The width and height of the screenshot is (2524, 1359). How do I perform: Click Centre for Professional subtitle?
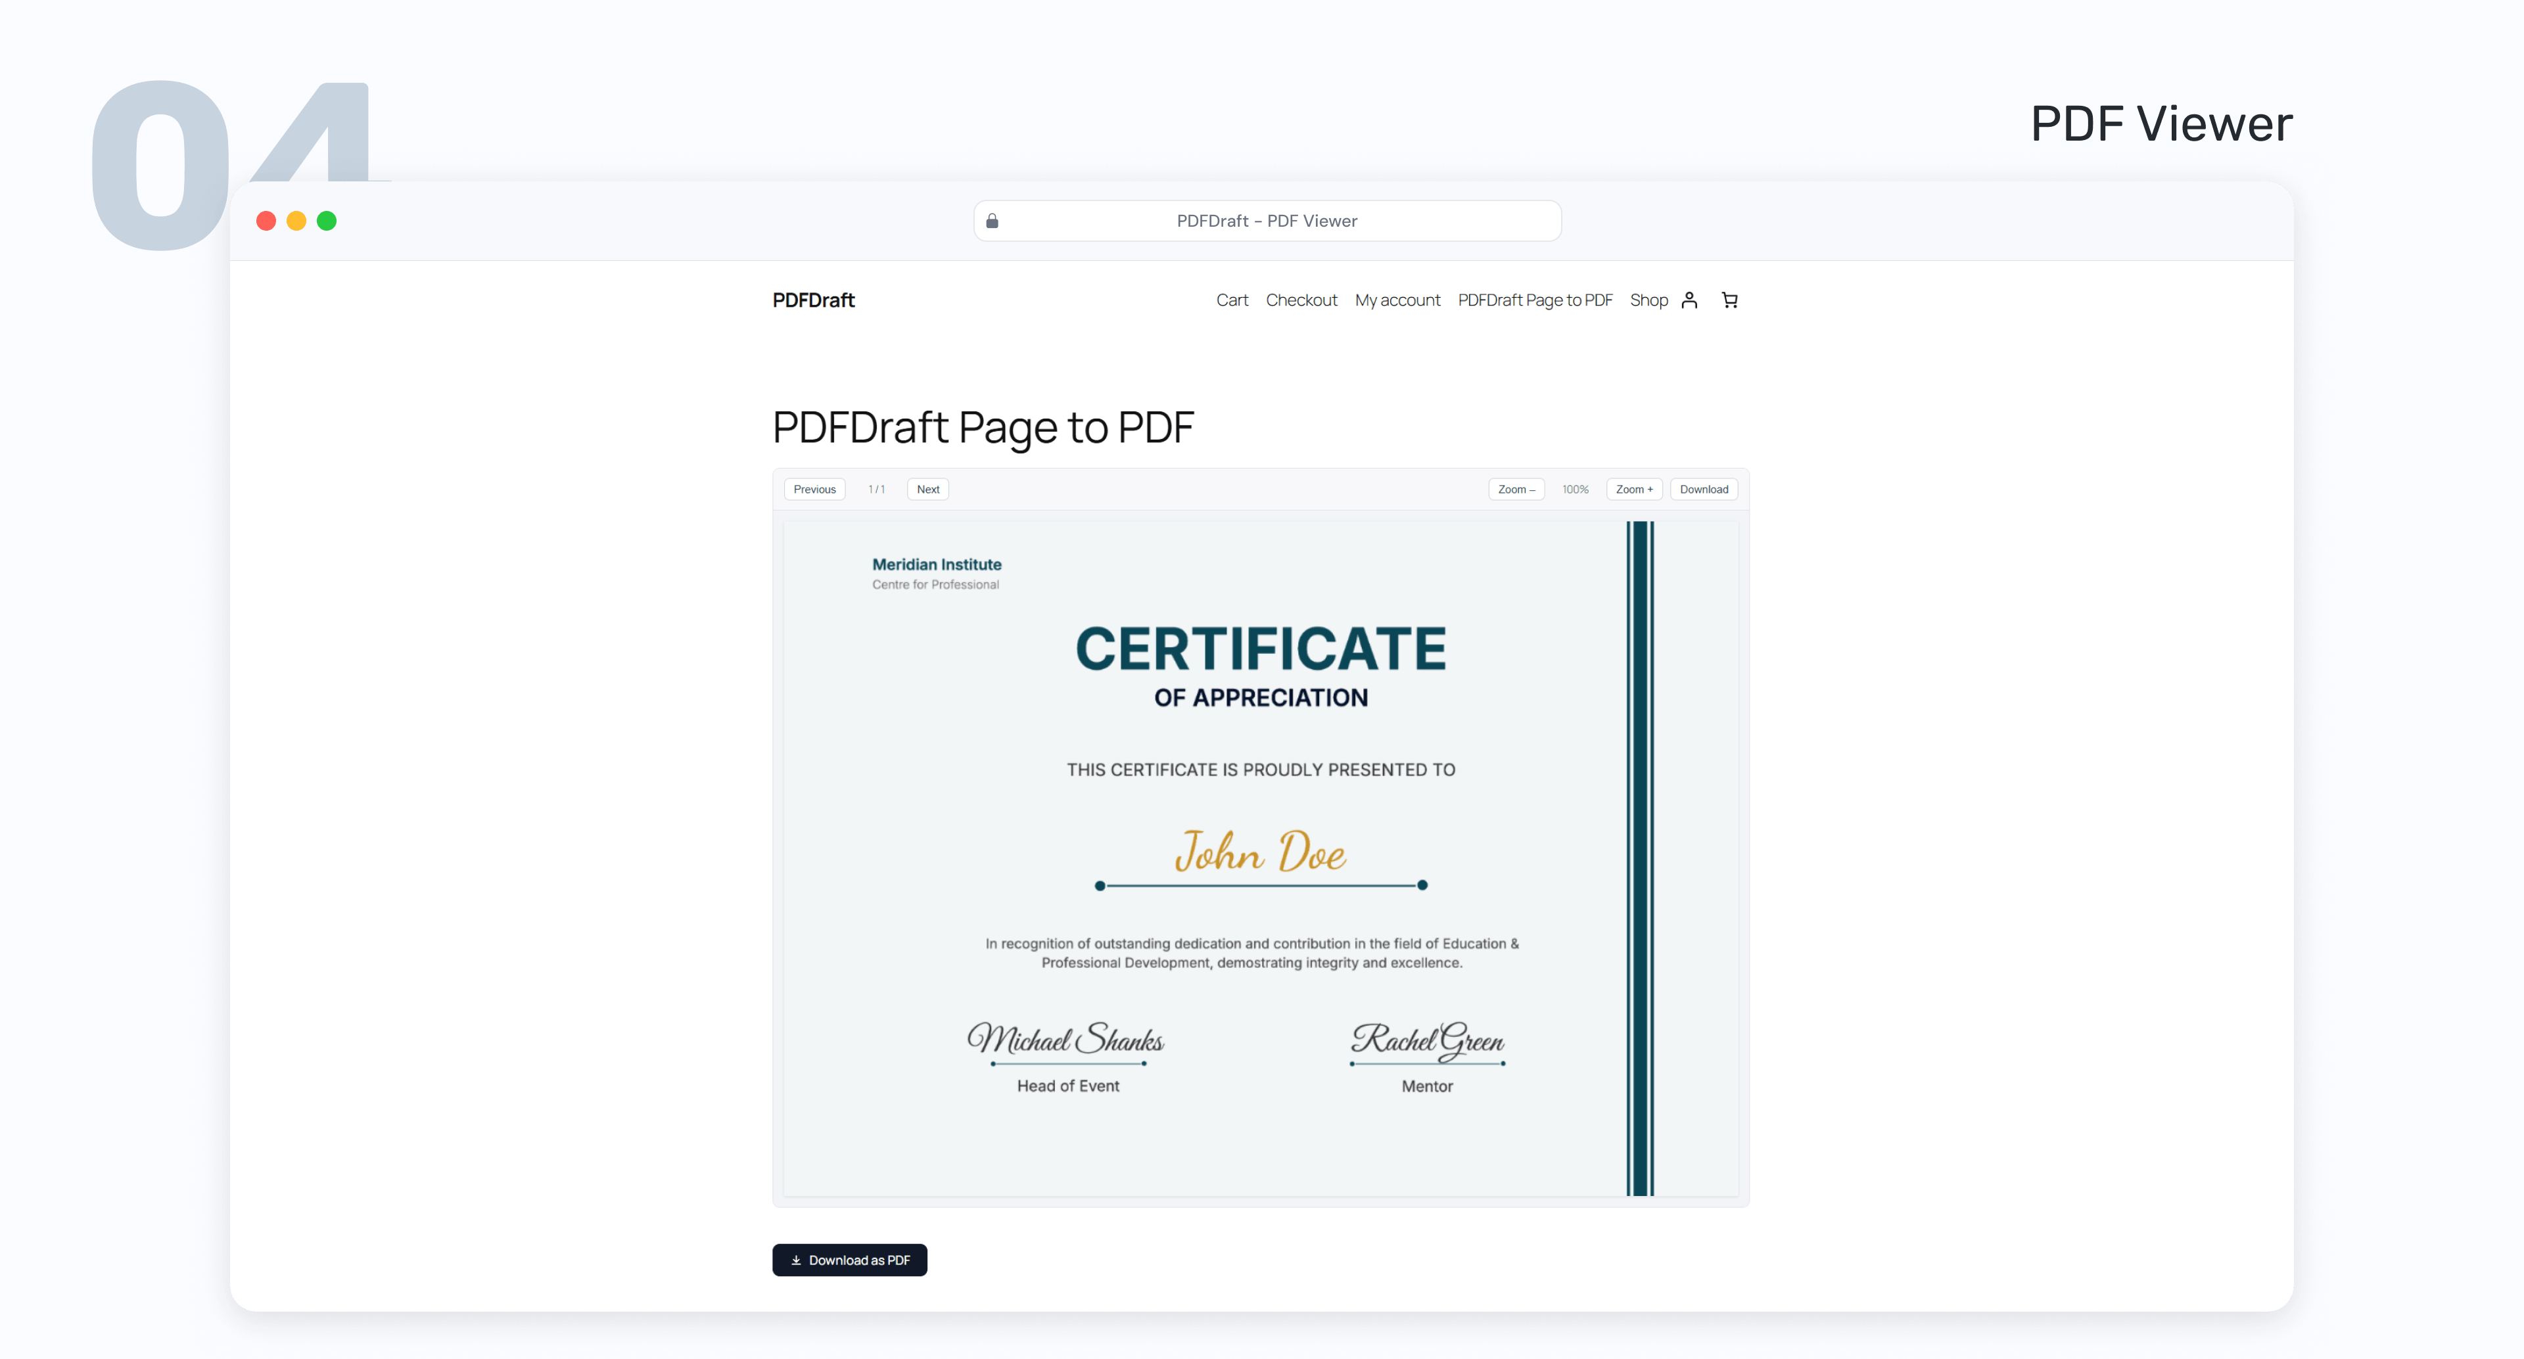tap(936, 585)
